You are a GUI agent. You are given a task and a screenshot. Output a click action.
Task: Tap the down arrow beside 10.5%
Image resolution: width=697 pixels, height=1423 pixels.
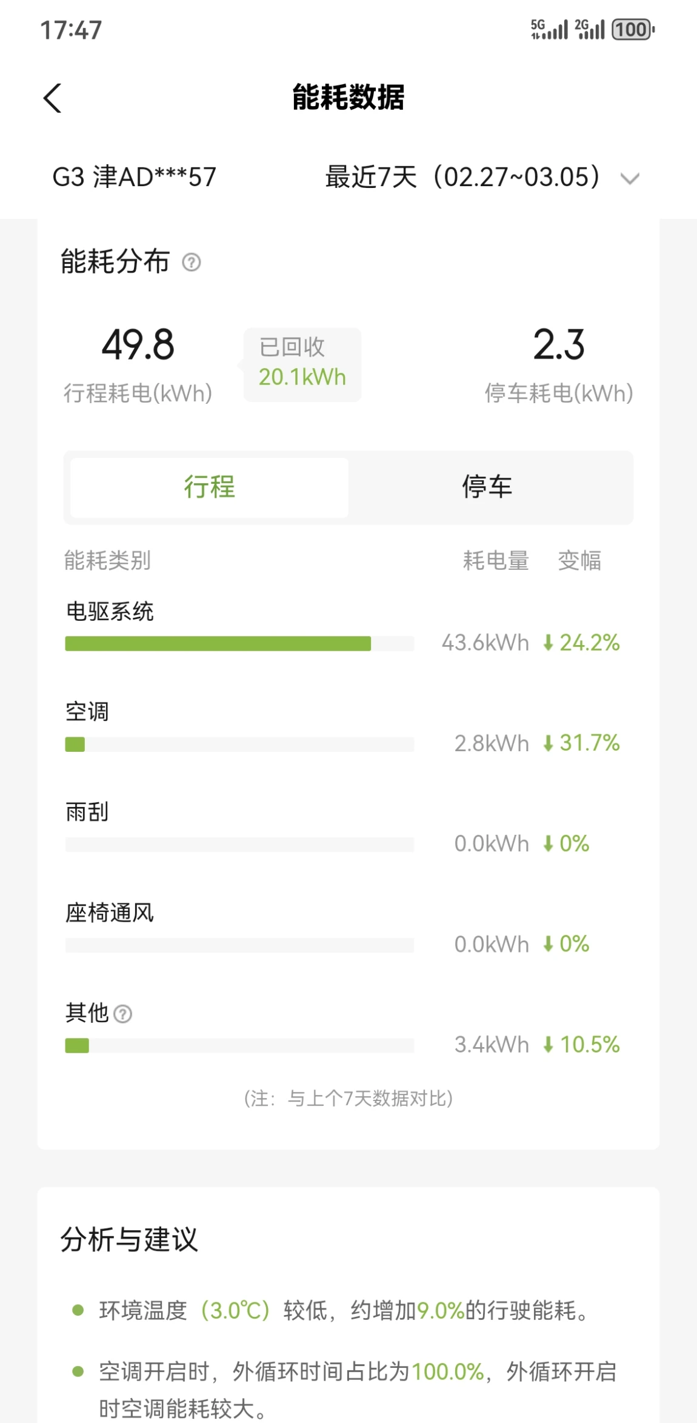548,1045
